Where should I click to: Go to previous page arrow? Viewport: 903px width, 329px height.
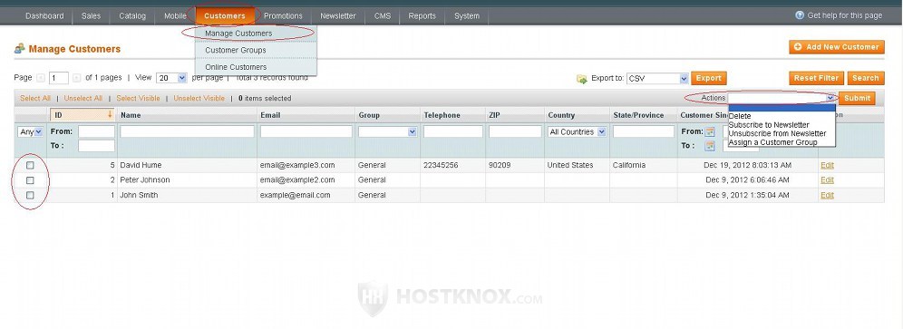coord(41,78)
